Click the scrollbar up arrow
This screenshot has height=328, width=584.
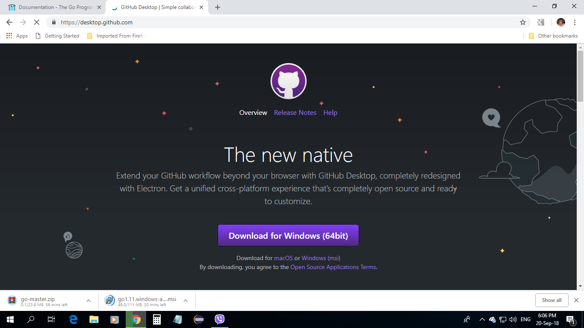580,47
